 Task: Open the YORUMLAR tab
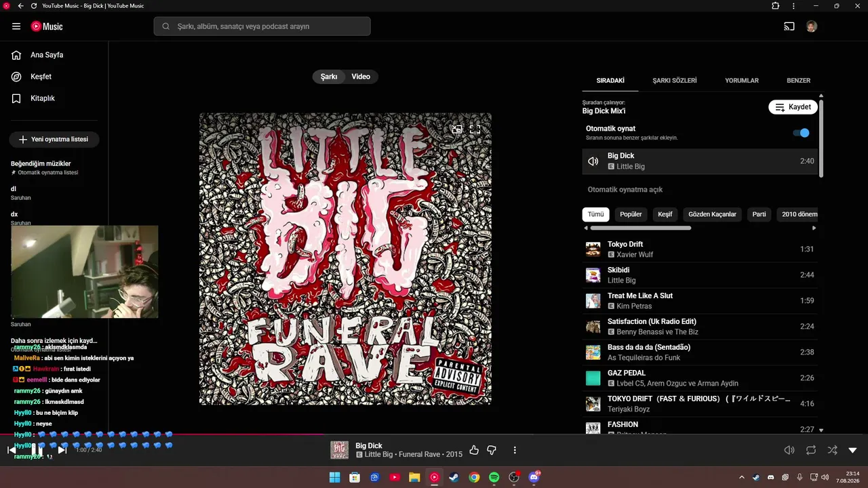pyautogui.click(x=742, y=81)
